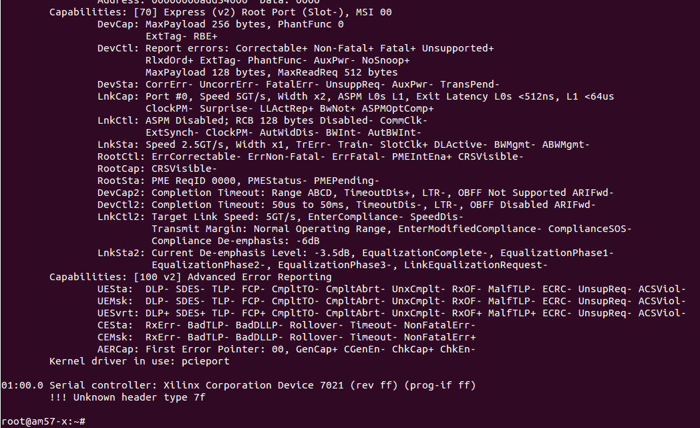Click the UESvrt: label
This screenshot has height=428, width=700.
(x=118, y=313)
